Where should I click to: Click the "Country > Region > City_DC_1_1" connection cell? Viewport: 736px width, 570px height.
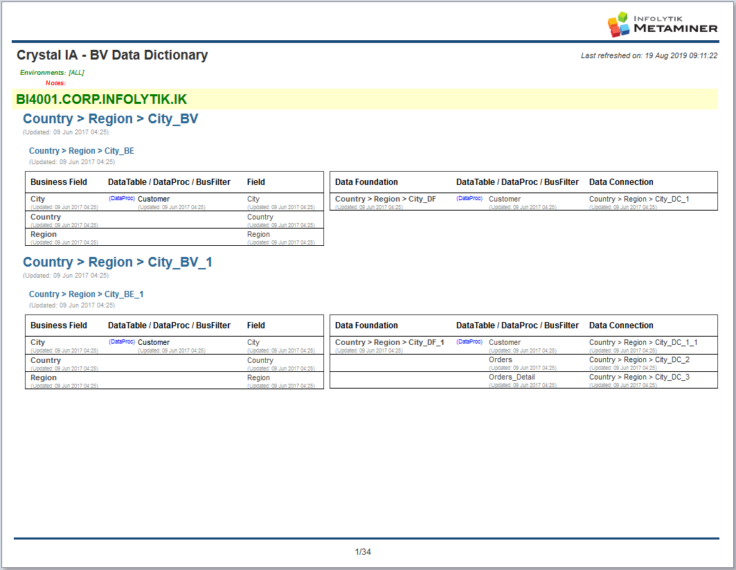pyautogui.click(x=643, y=342)
